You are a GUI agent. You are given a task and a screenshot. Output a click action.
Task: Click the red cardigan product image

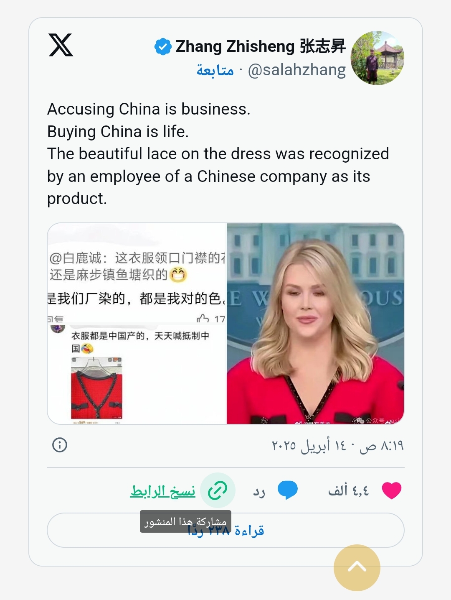pyautogui.click(x=97, y=388)
